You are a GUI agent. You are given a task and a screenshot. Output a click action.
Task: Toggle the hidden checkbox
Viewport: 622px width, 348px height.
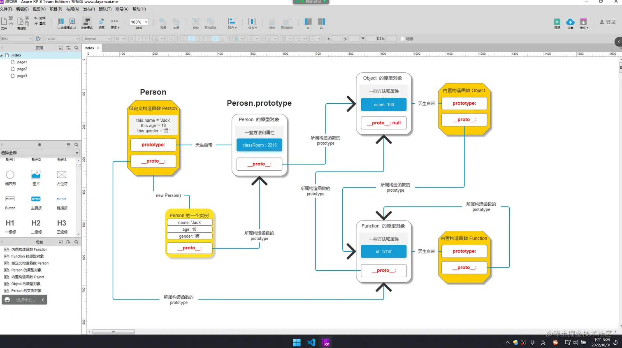pos(402,39)
